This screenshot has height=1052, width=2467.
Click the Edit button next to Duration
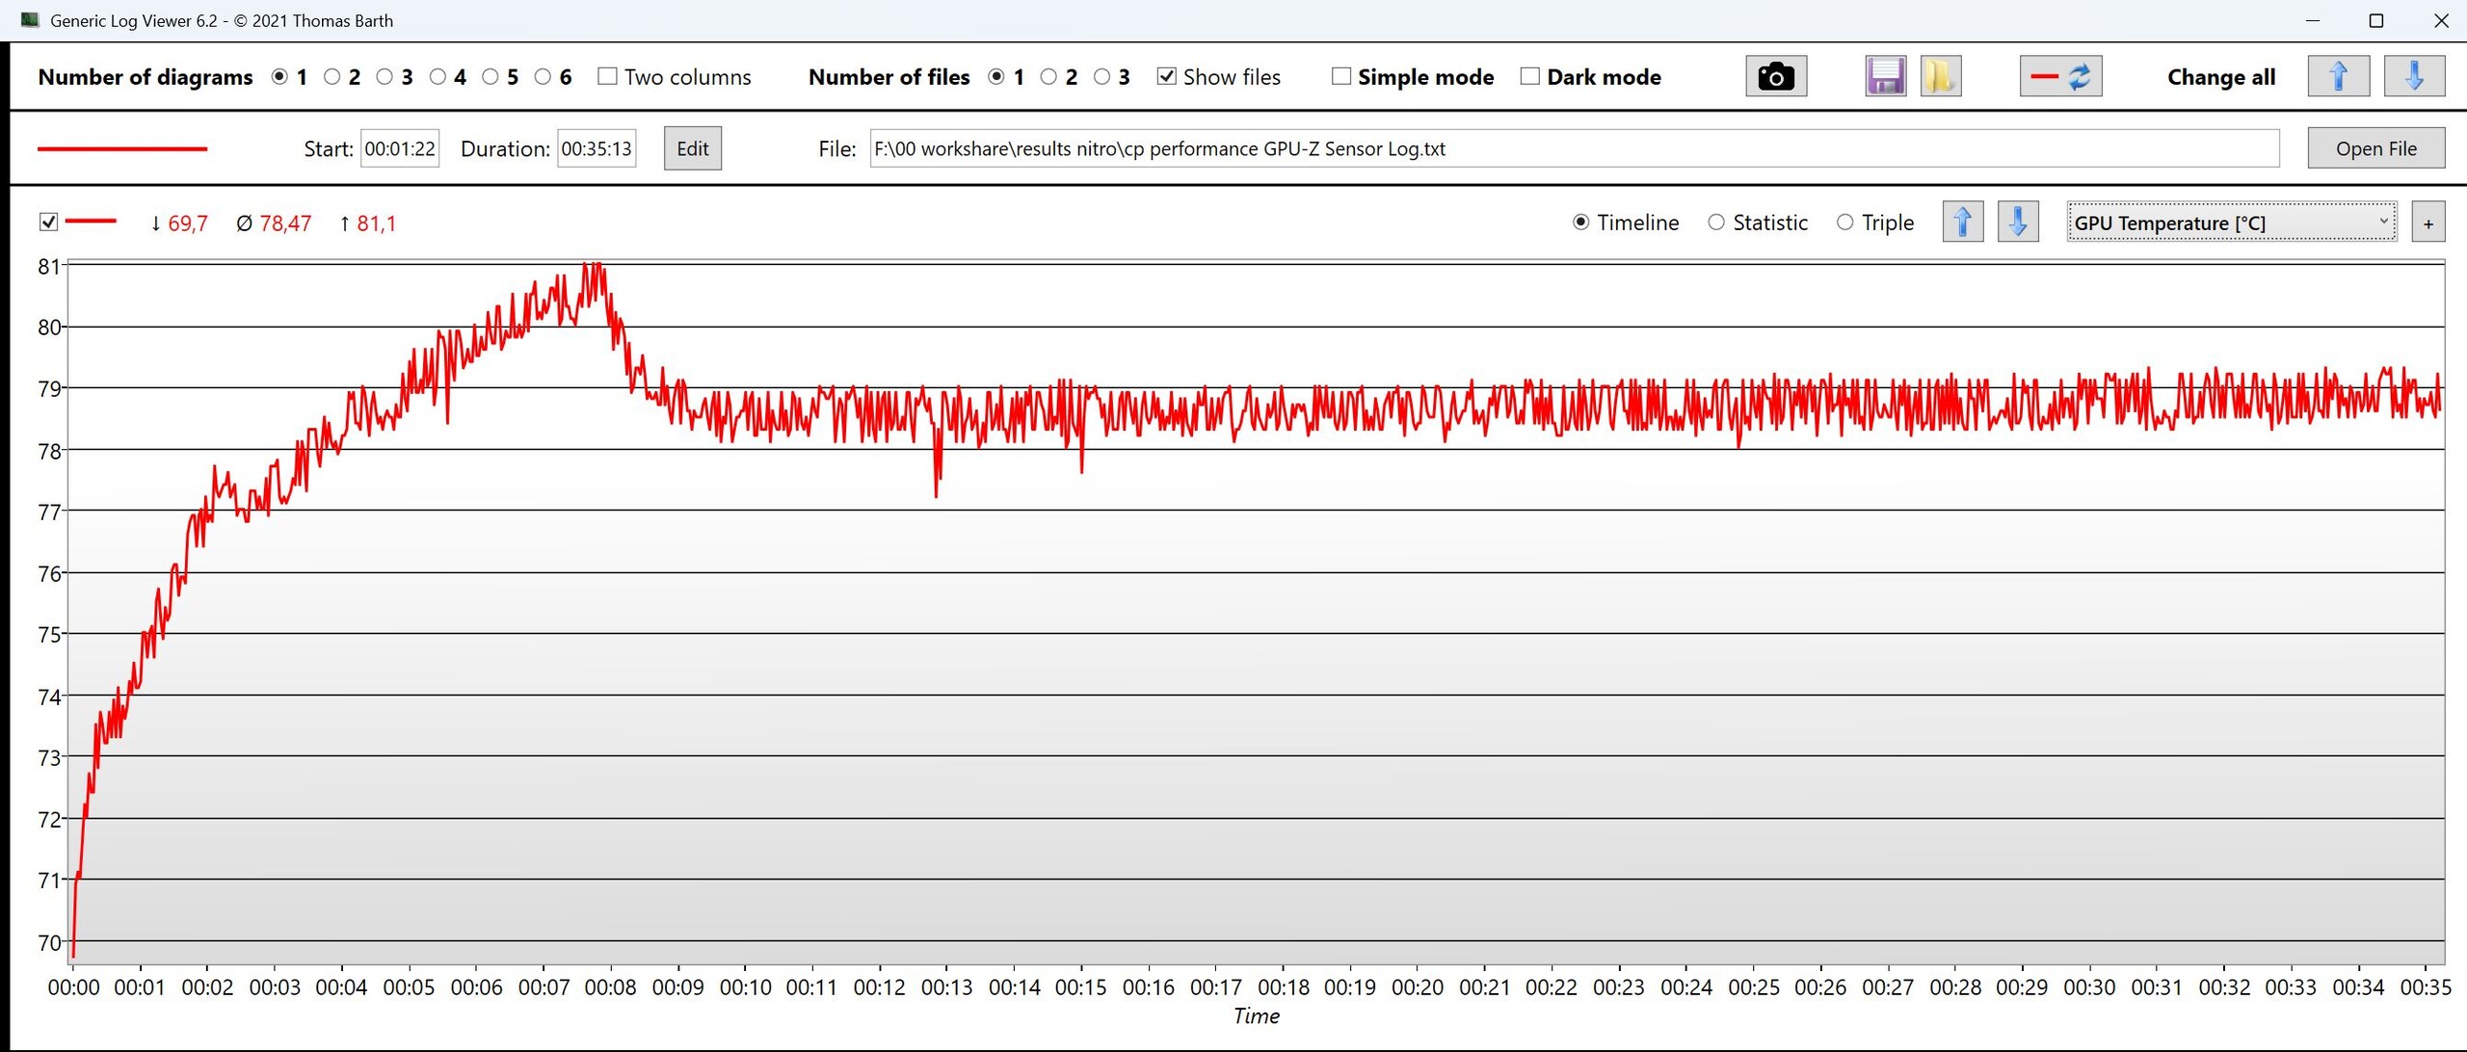692,148
